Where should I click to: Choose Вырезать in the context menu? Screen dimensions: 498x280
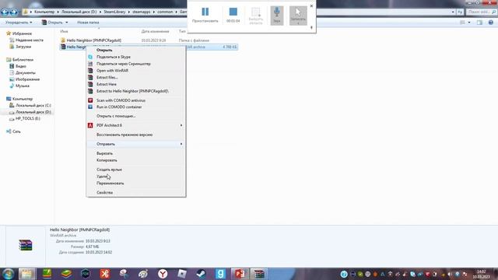point(136,153)
